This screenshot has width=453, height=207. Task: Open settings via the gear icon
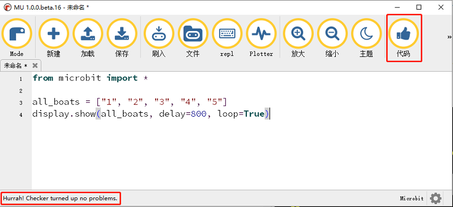435,199
